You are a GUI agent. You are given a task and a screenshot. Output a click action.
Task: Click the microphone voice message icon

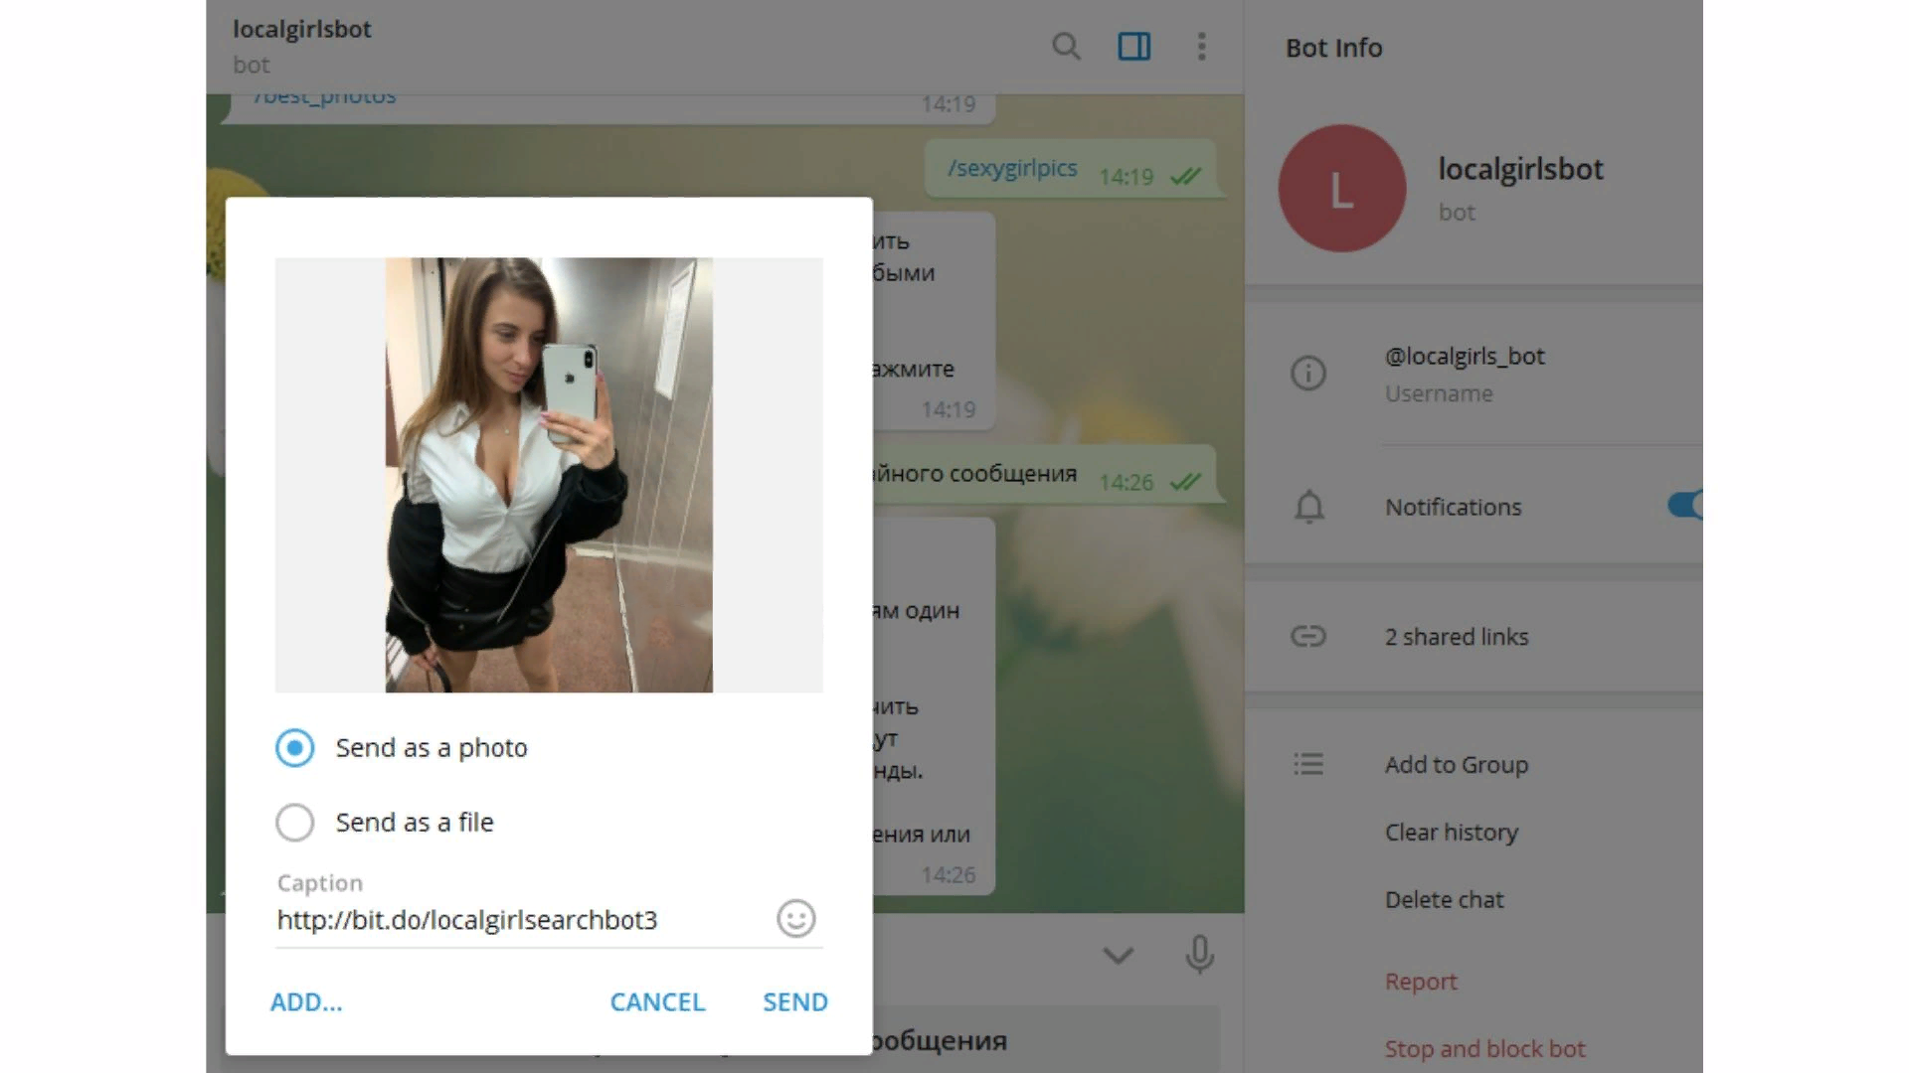click(x=1199, y=955)
